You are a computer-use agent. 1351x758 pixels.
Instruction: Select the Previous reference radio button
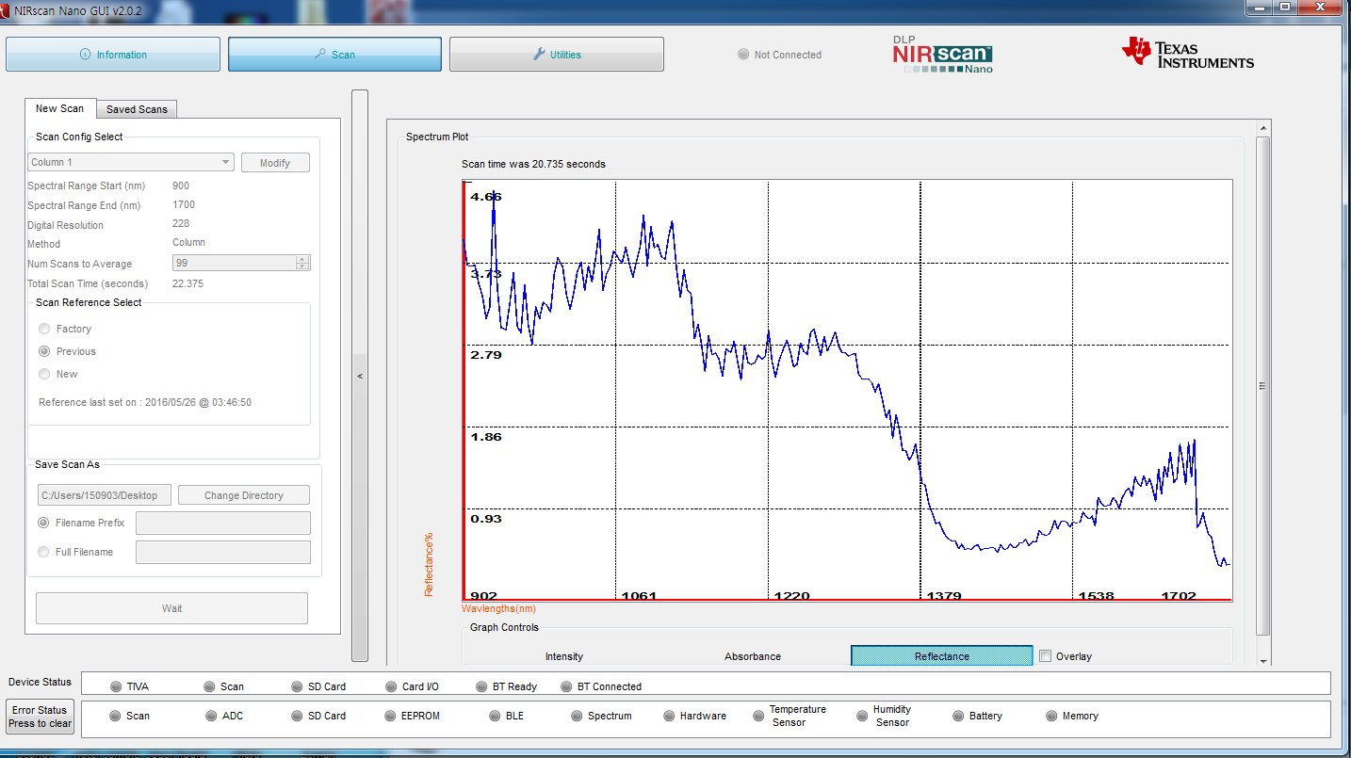click(x=44, y=351)
